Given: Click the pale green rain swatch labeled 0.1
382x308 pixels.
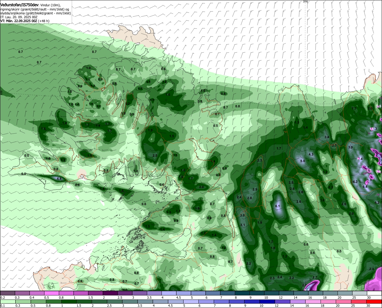Looking at the screenshot, I should [7, 302].
